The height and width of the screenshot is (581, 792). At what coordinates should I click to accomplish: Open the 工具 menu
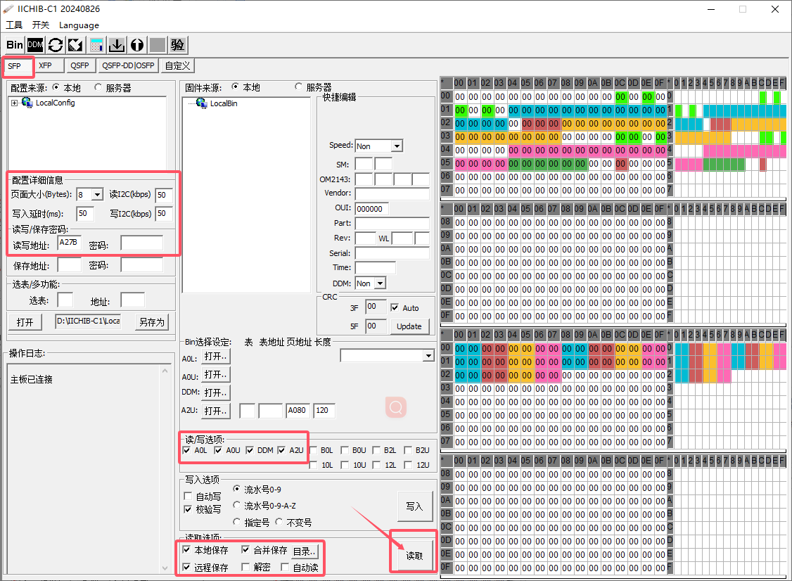click(x=14, y=25)
